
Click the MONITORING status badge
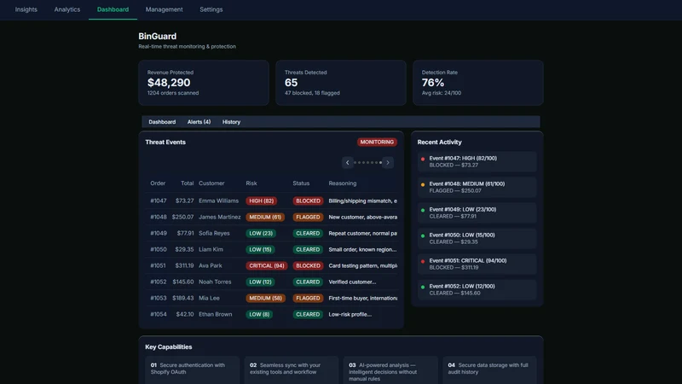point(377,142)
